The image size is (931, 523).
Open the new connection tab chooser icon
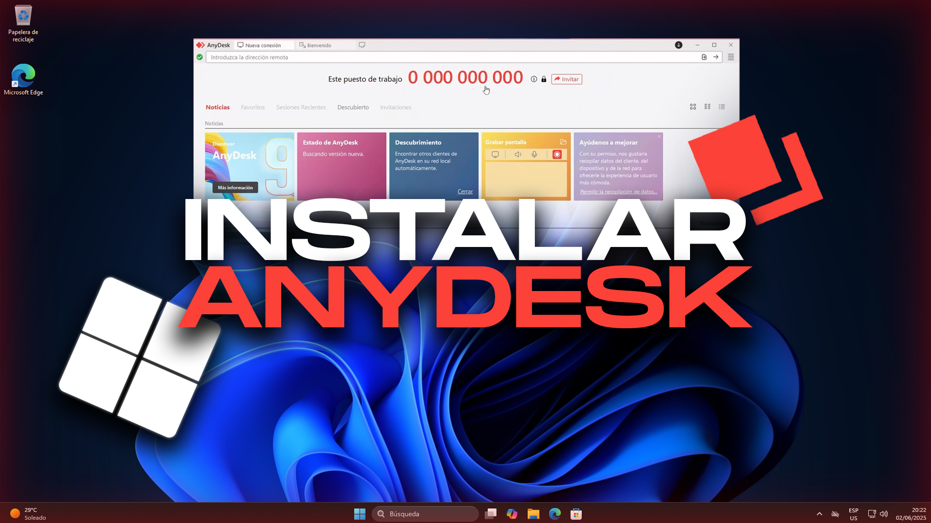pyautogui.click(x=362, y=45)
